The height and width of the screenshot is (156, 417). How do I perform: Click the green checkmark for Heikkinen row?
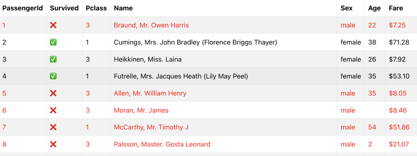click(53, 59)
